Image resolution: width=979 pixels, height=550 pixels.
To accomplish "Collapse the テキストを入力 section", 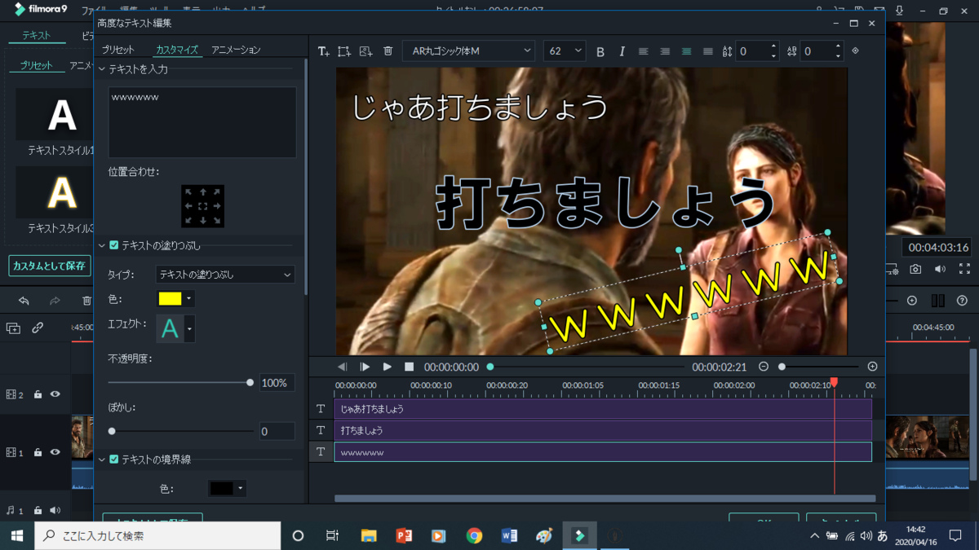I will pos(102,69).
